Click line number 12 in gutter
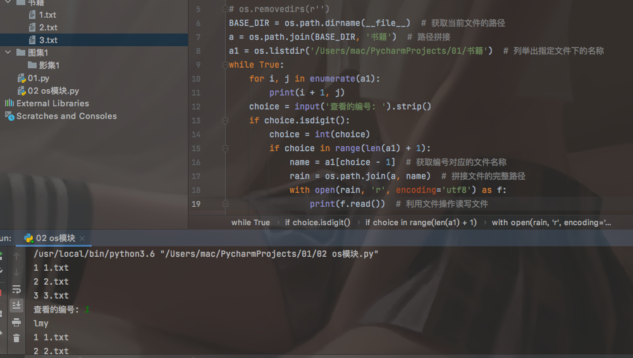 196,106
